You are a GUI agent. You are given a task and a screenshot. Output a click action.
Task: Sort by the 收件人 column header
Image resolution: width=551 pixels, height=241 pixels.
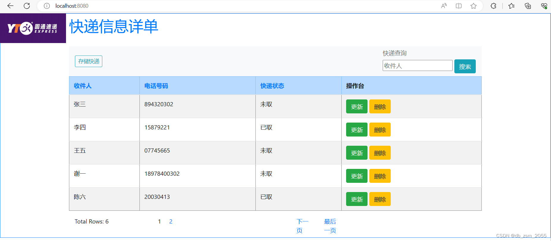click(x=83, y=86)
